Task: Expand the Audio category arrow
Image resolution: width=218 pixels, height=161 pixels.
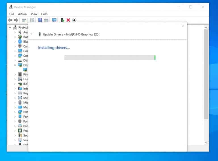Action: (x=15, y=32)
